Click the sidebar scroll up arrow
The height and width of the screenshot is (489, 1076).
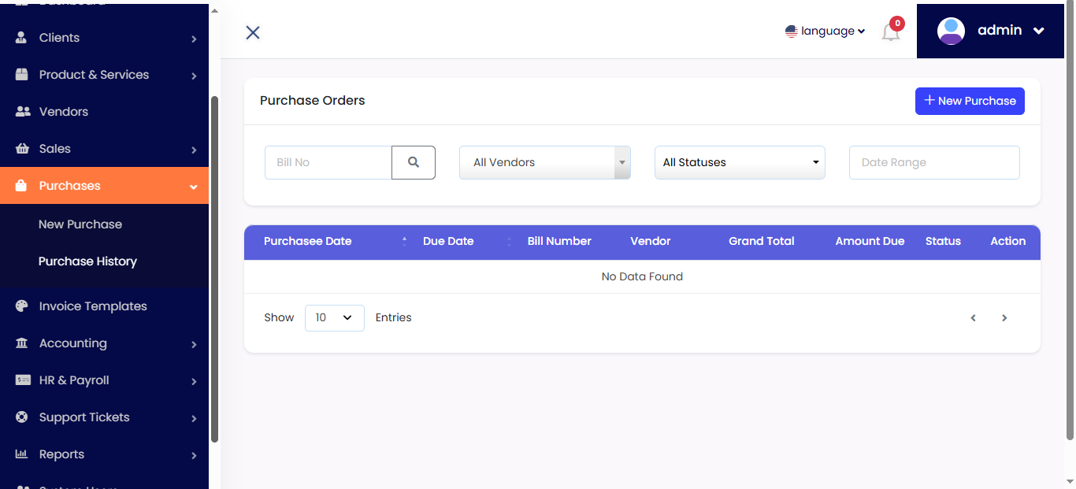click(x=215, y=10)
